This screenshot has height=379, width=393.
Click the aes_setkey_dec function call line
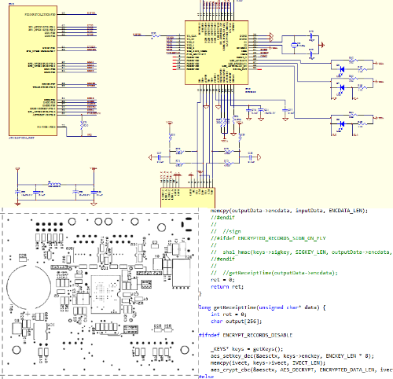pos(292,356)
